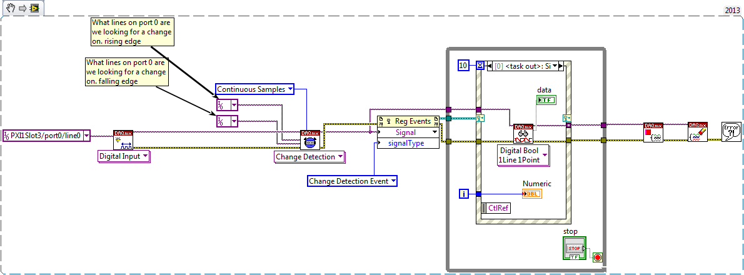Open the Digital Input polymorphic selector
744x275 pixels.
pyautogui.click(x=146, y=156)
